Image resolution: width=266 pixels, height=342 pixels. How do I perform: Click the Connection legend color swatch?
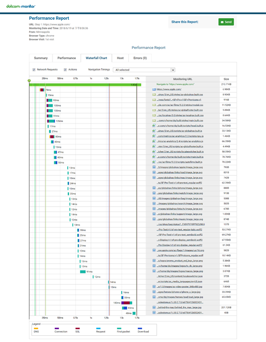click(57, 328)
